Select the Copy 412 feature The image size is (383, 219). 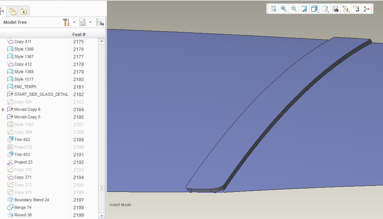tap(23, 64)
